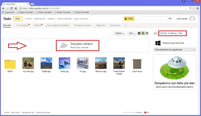Image resolution: width=201 pixels, height=116 pixels.
Task: Open DAHA FAZLASI in the top navigation
Action: pos(81,19)
